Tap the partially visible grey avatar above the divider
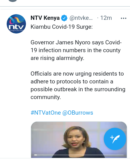This screenshot has height=159, width=130. pyautogui.click(x=13, y=1)
